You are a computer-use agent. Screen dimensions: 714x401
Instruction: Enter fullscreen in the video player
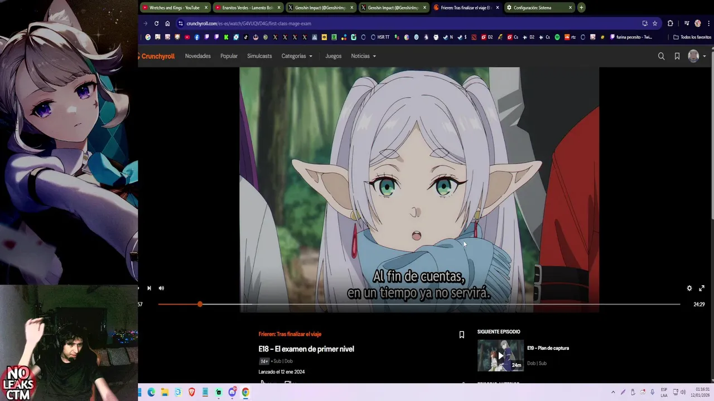(702, 288)
